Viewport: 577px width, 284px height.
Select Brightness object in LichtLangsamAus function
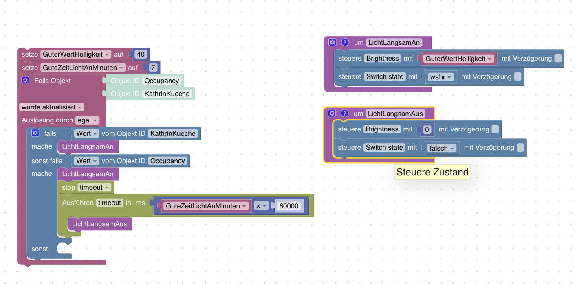click(382, 129)
